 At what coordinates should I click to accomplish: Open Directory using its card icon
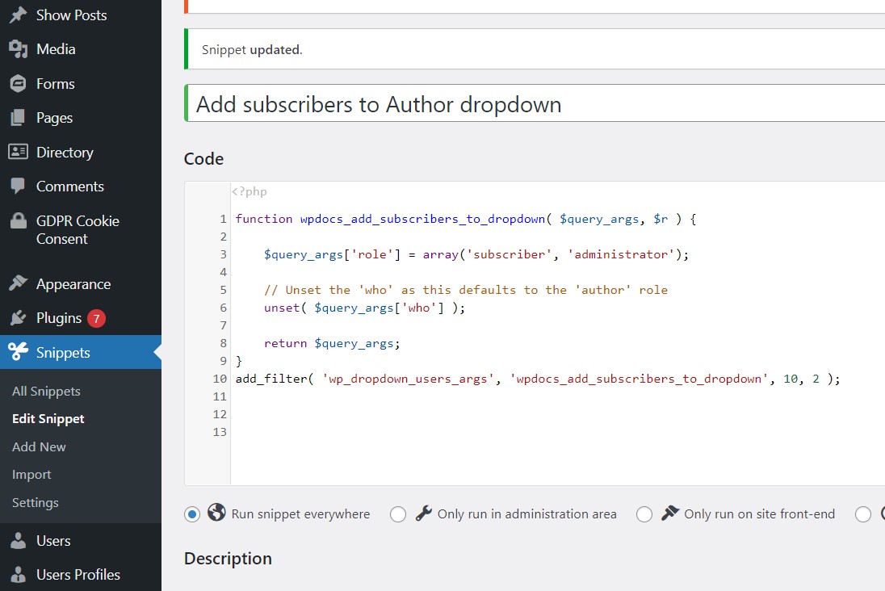click(18, 152)
